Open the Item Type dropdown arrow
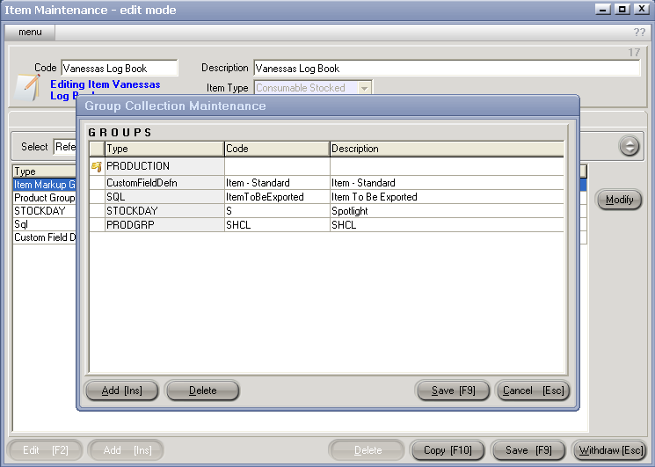Screen dimensions: 655x467 364,88
